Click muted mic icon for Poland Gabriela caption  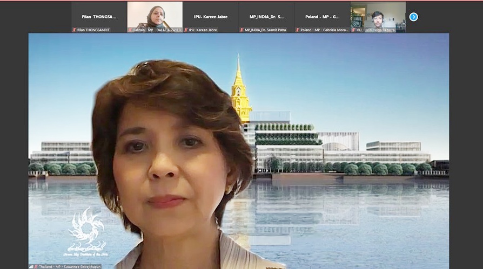[x=298, y=30]
